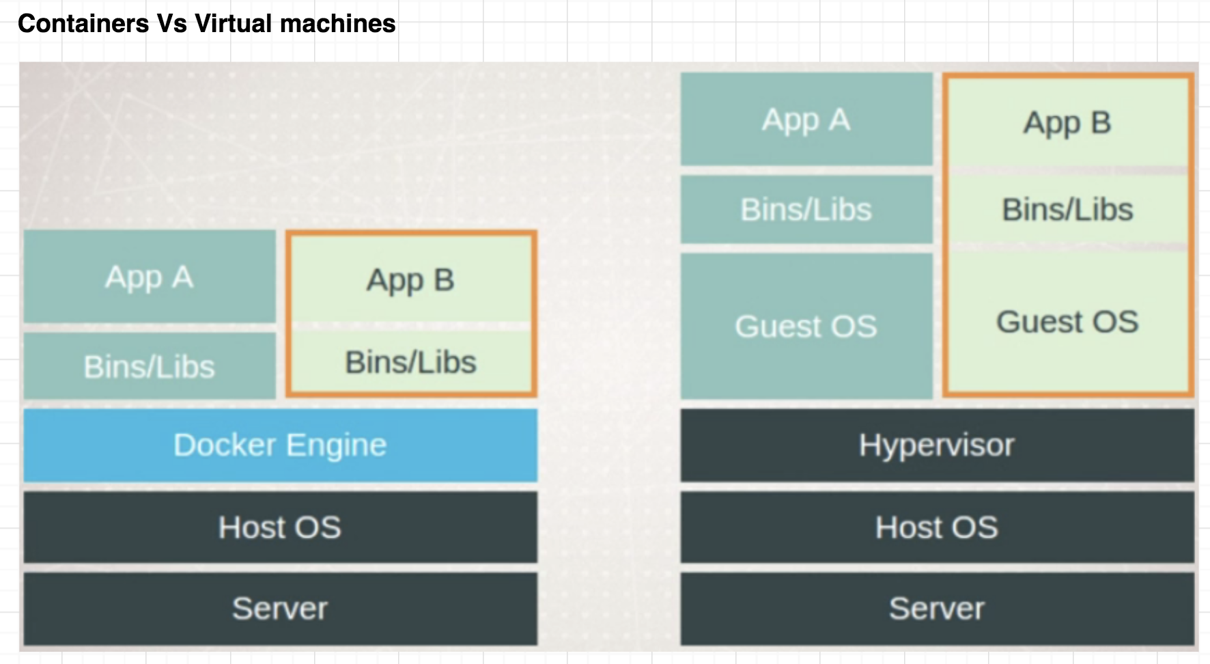Click blank gap between Docker Engine and Hypervisor
Screen dimensions: 1210x664
(608, 445)
